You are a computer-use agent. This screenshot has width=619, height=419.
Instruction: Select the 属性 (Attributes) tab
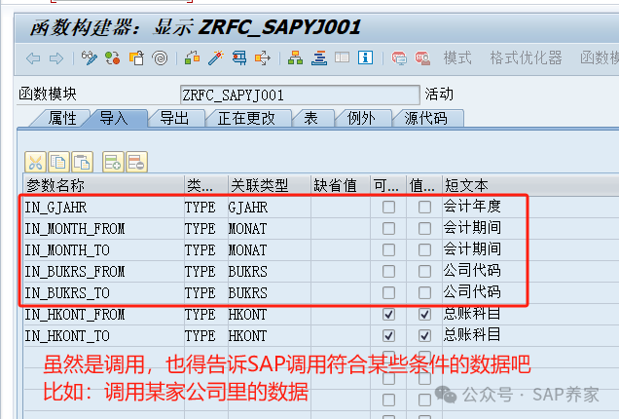62,118
